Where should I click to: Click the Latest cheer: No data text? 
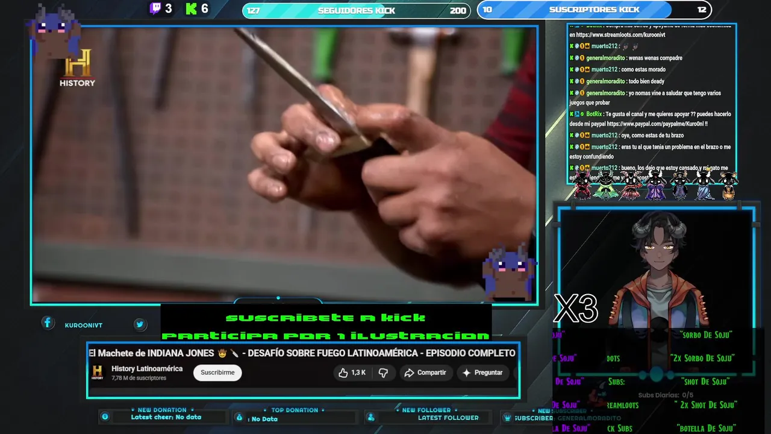166,417
